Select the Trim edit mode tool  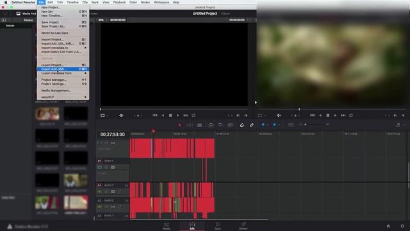(190, 125)
